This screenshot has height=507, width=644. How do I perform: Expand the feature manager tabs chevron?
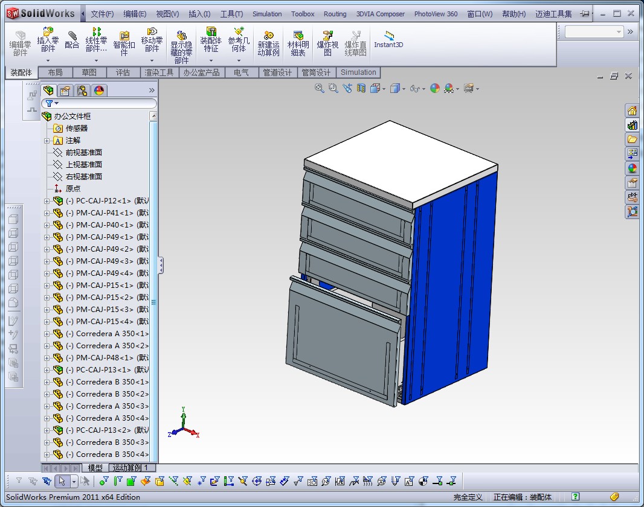152,91
